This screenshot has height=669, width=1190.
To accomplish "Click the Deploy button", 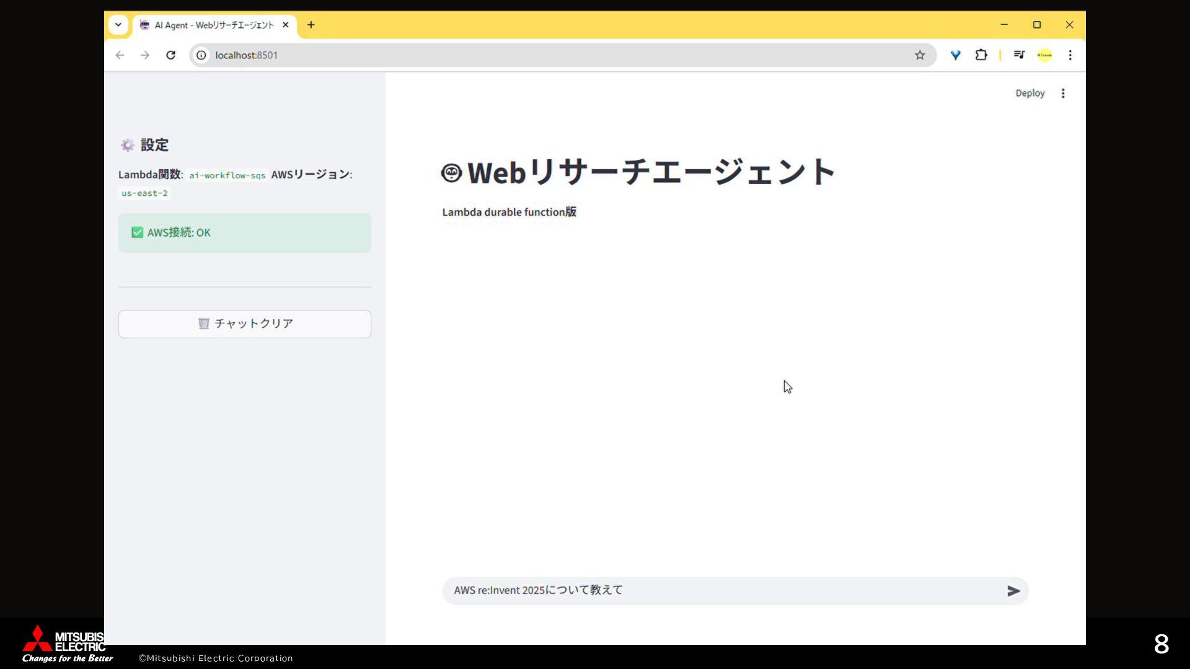I will 1029,93.
